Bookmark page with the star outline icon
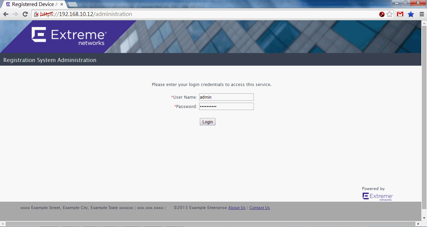 point(390,14)
